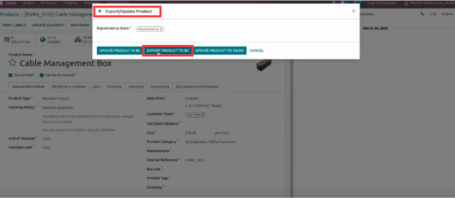Image resolution: width=455 pixels, height=198 pixels.
Task: Open the apps grid menu icon
Action: coord(1,3)
